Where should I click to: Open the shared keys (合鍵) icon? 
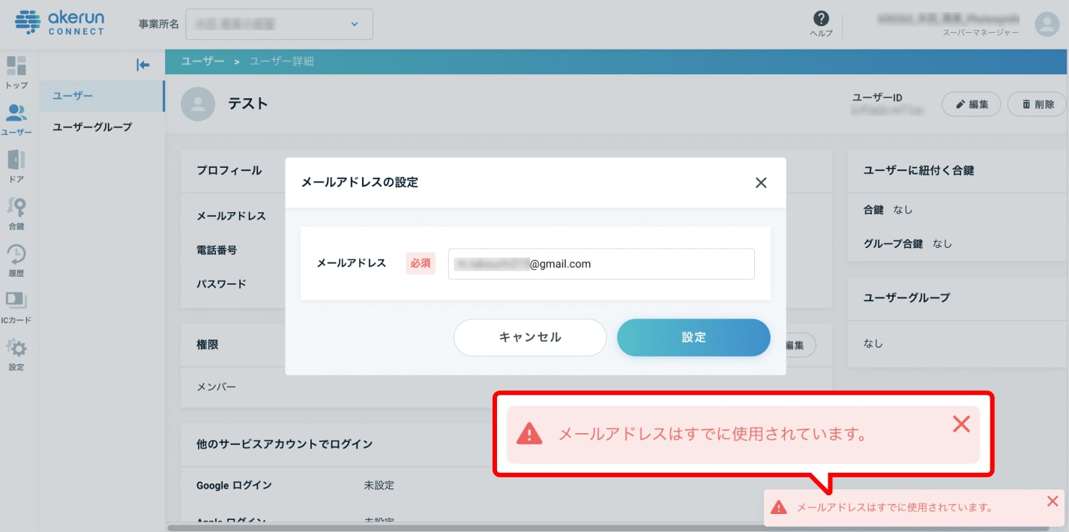pyautogui.click(x=16, y=207)
